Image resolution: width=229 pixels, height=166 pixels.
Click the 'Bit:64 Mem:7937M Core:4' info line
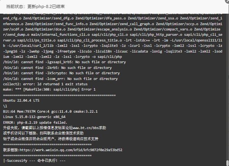tap(50, 112)
